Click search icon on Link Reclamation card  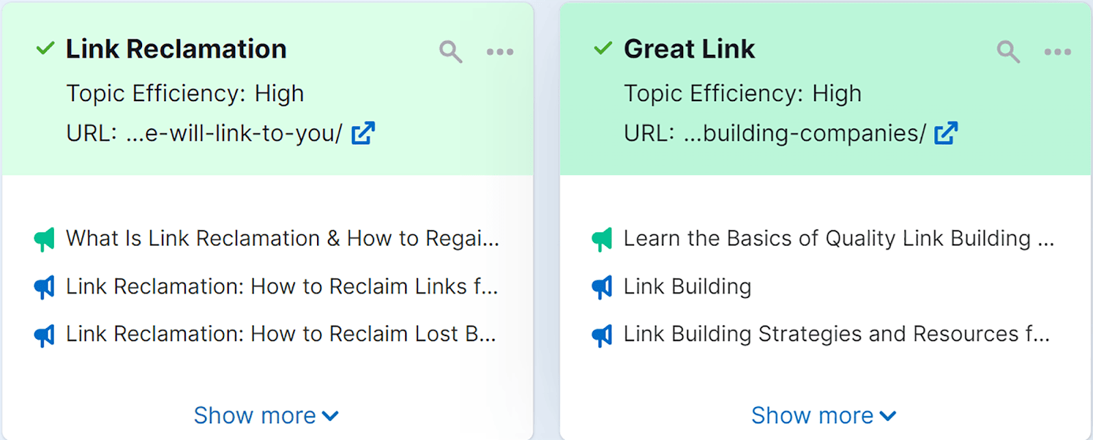tap(450, 51)
